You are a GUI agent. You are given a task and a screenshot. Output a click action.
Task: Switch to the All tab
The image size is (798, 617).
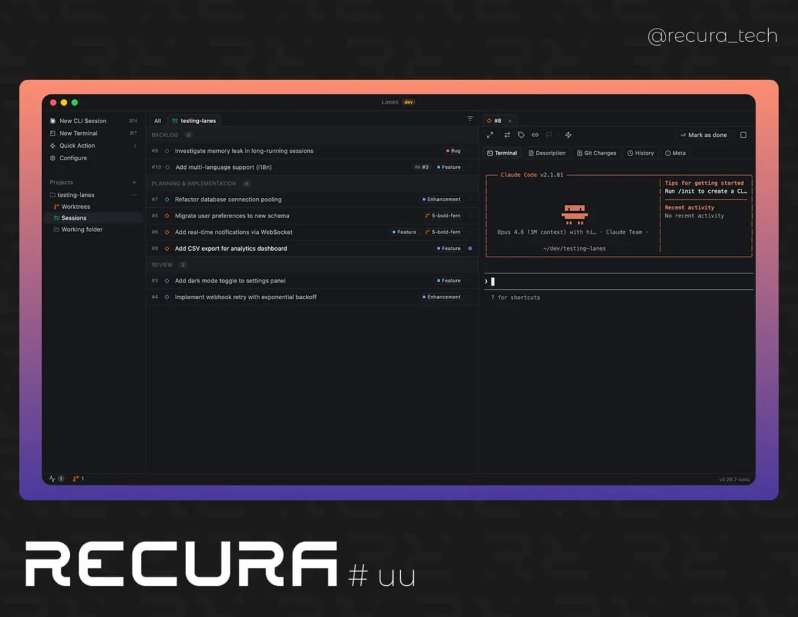point(158,121)
